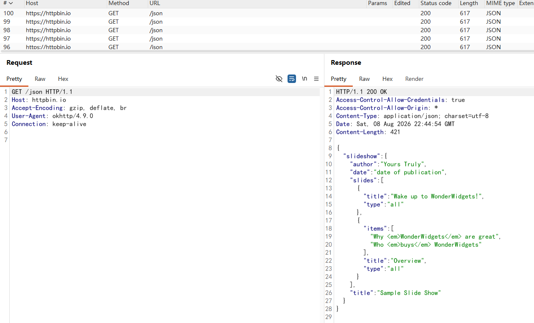Switch to the Request Raw tab
The height and width of the screenshot is (323, 534).
tap(40, 79)
